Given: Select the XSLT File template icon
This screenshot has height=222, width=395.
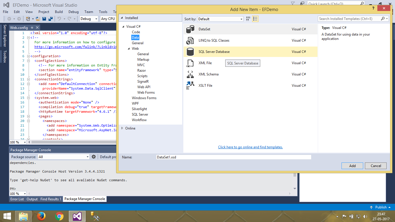Looking at the screenshot, I should click(190, 86).
